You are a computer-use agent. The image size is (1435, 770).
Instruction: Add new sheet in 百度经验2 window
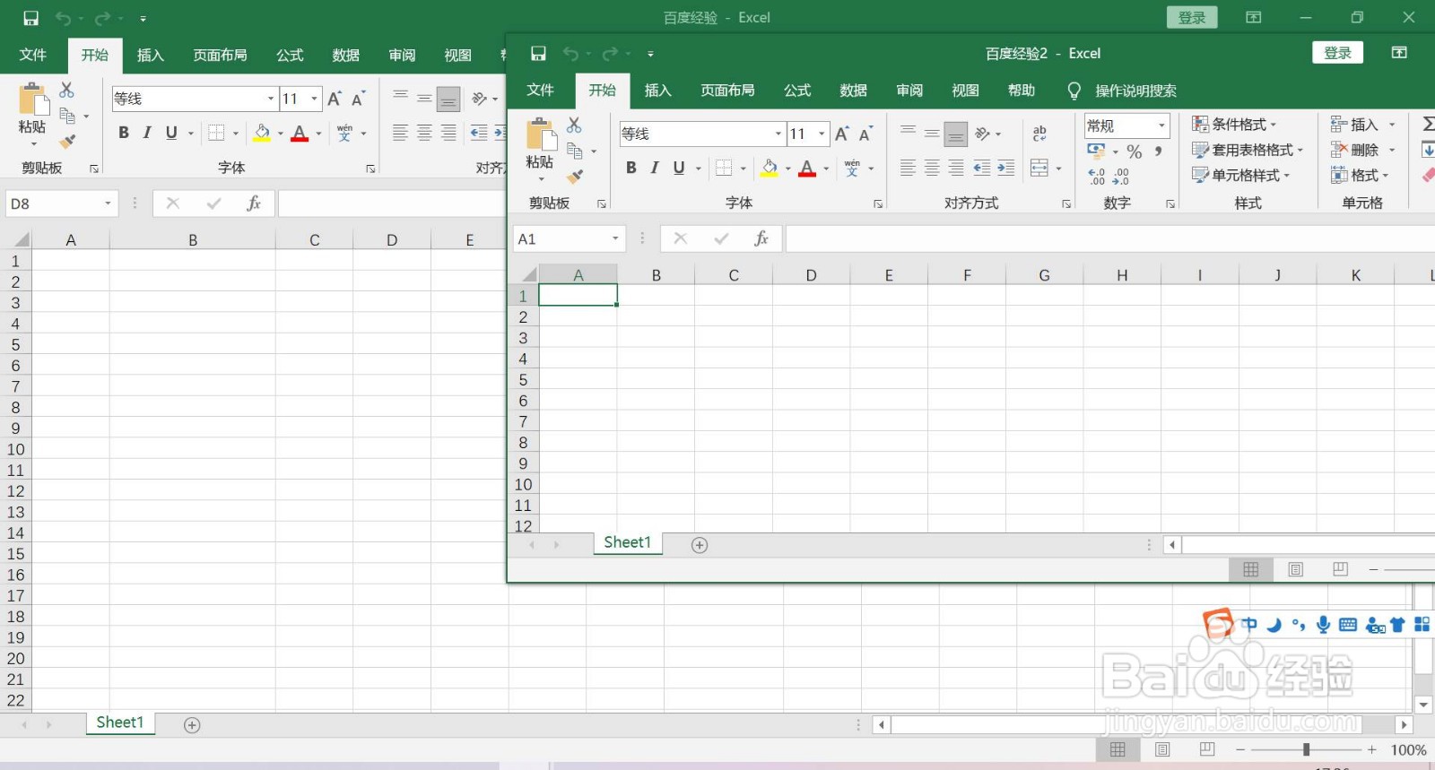click(x=700, y=545)
